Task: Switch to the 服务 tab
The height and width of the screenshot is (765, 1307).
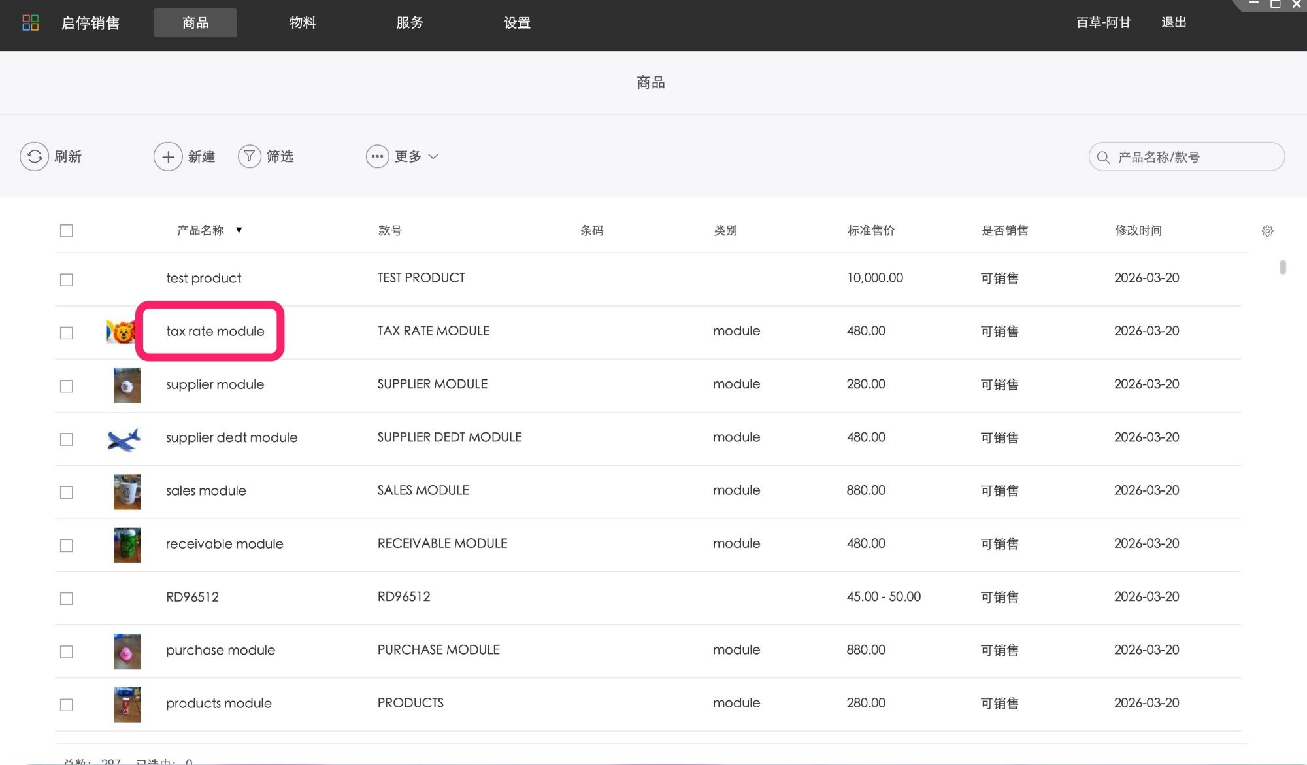Action: 410,23
